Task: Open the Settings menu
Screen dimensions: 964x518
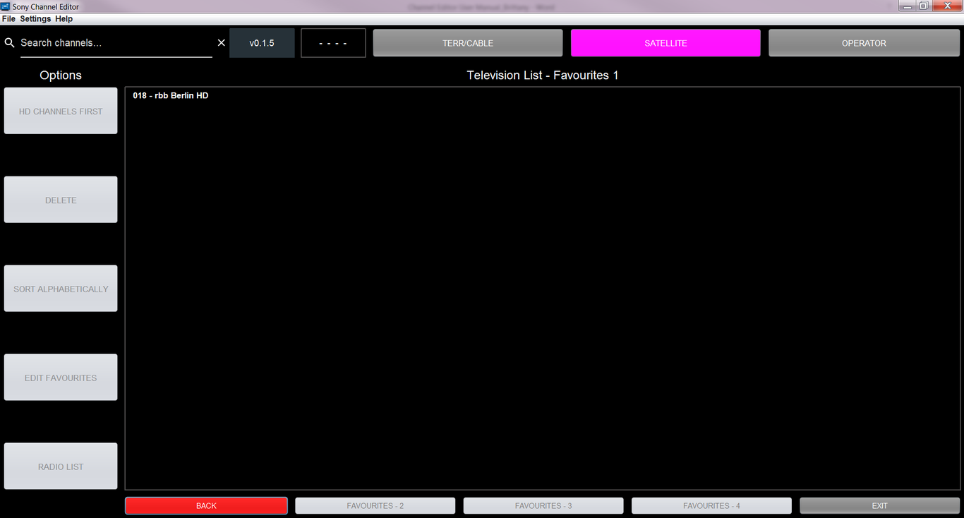Action: point(35,19)
